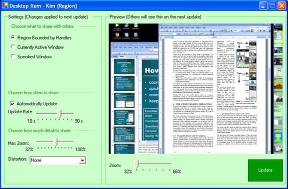288x189 pixels.
Task: Close the Desktop Item window
Action: pos(281,6)
